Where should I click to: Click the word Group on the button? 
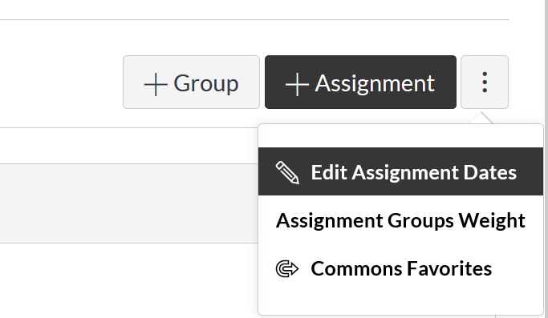click(206, 84)
